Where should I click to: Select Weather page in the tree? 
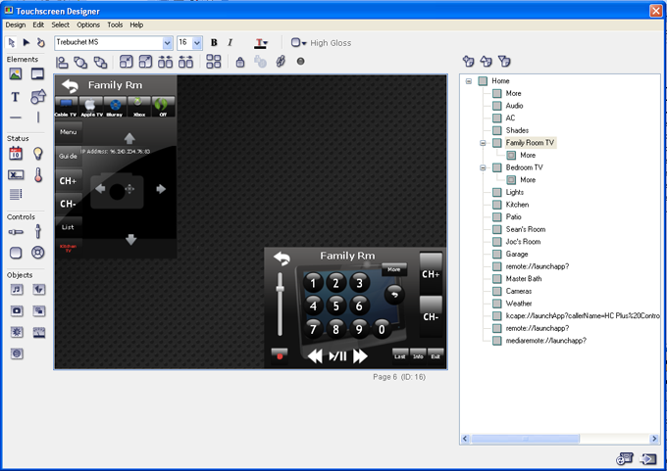point(519,304)
